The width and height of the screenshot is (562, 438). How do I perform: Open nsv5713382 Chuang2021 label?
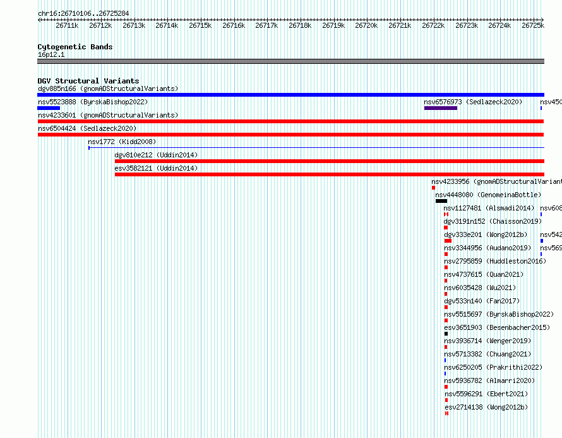click(487, 354)
